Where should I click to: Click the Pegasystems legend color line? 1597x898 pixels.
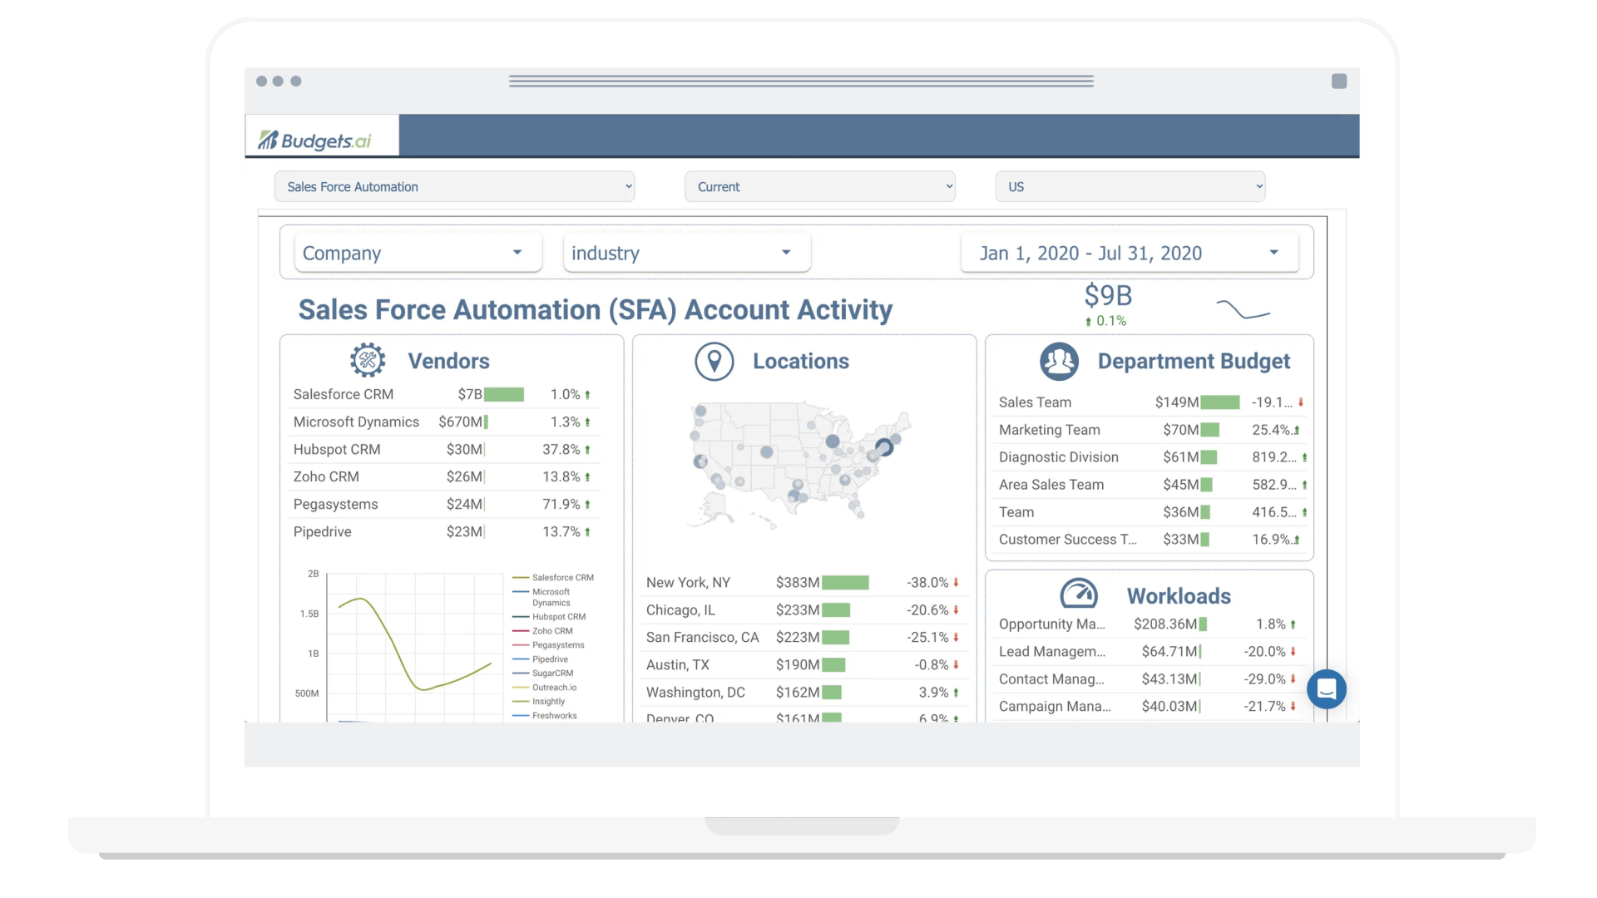coord(521,645)
